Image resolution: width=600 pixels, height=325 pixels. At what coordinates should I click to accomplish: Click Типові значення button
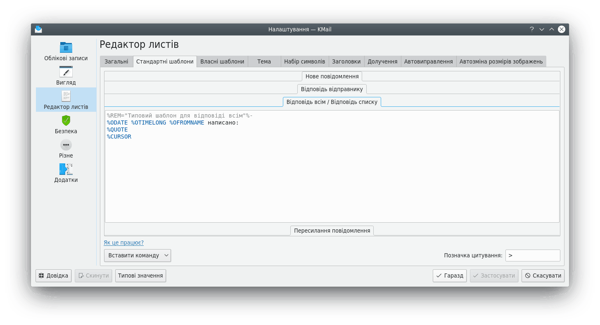click(140, 276)
